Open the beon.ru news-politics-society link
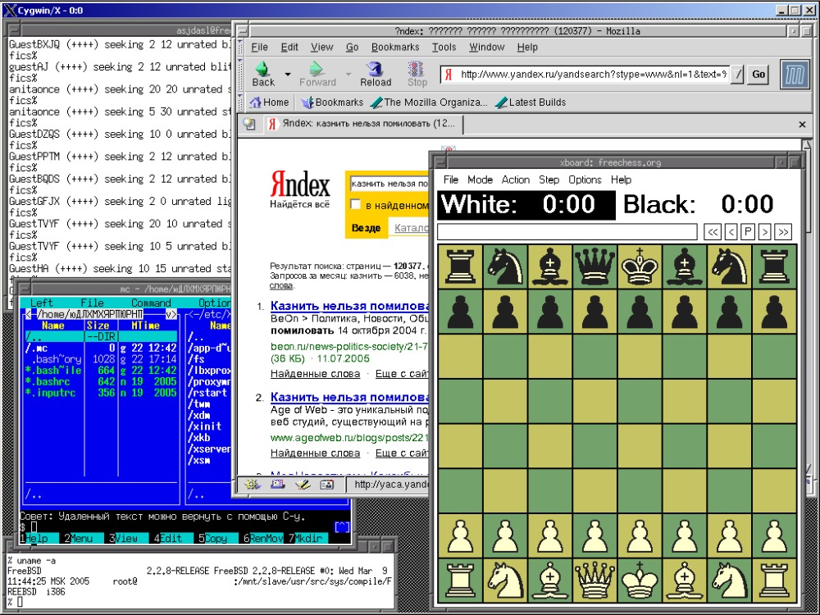 (350, 346)
